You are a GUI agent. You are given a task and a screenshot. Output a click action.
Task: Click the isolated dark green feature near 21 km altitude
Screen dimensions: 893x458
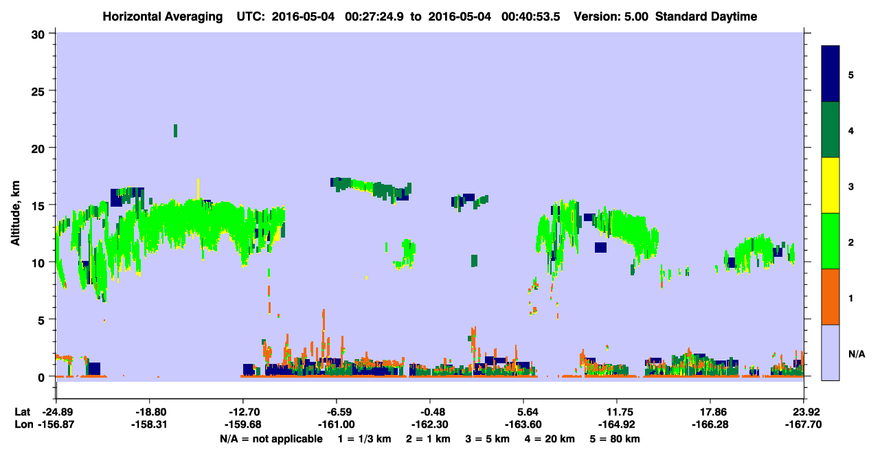(176, 130)
